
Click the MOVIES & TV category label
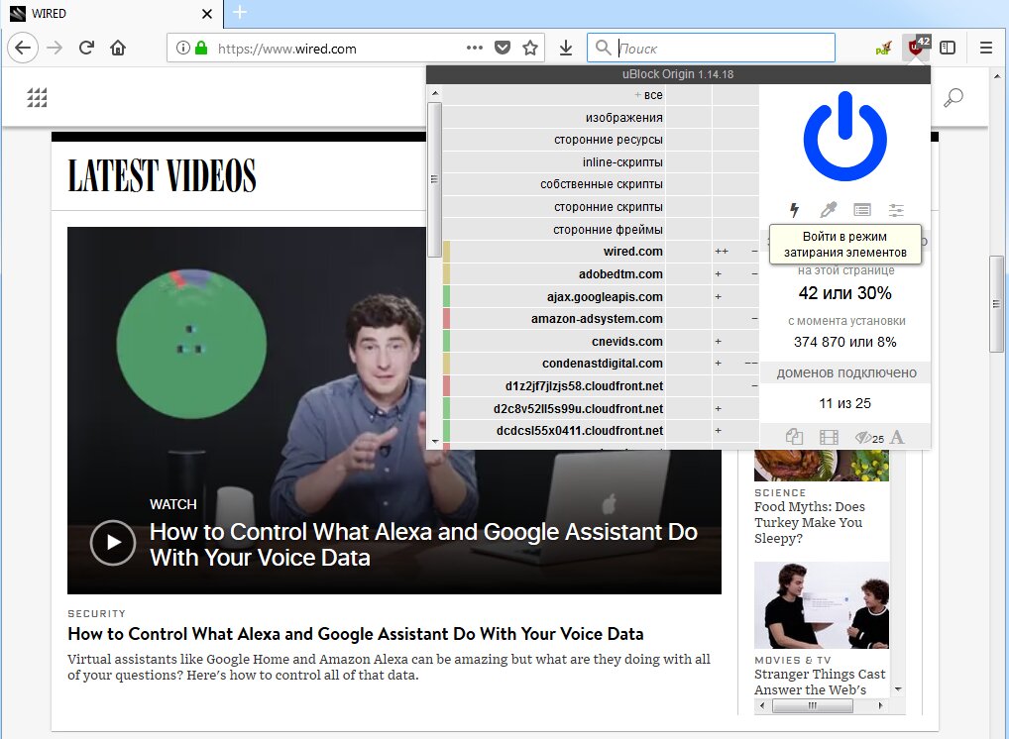(793, 660)
